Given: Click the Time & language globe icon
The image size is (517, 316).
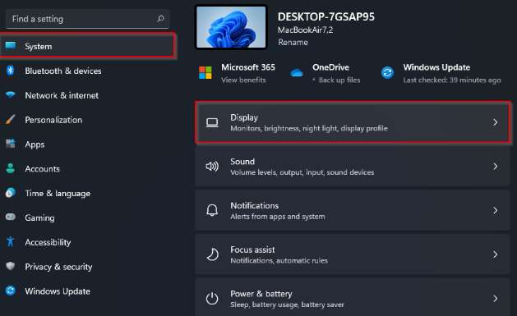Looking at the screenshot, I should pos(11,193).
